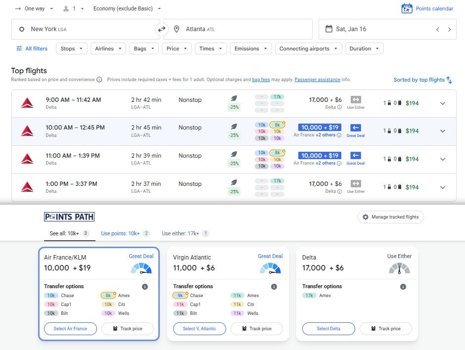The height and width of the screenshot is (350, 465).
Task: Click the All filters sliders icon
Action: coord(19,48)
